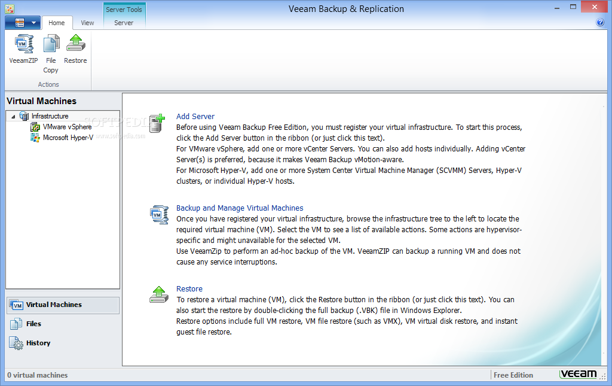Maximize the Veeam Backup window
Viewport: 612px width, 386px height.
pyautogui.click(x=573, y=7)
